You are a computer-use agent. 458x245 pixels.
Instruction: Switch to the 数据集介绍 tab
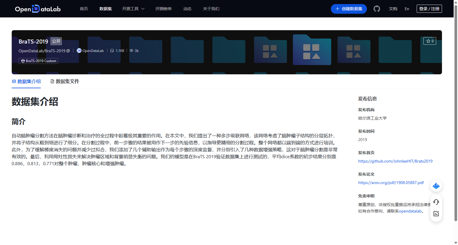click(26, 82)
